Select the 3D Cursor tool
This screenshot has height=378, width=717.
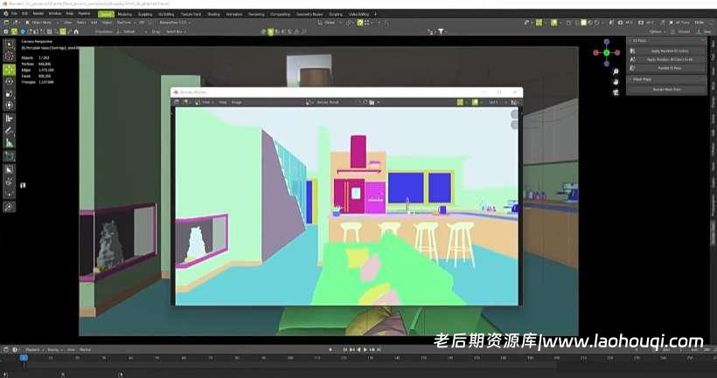(9, 56)
